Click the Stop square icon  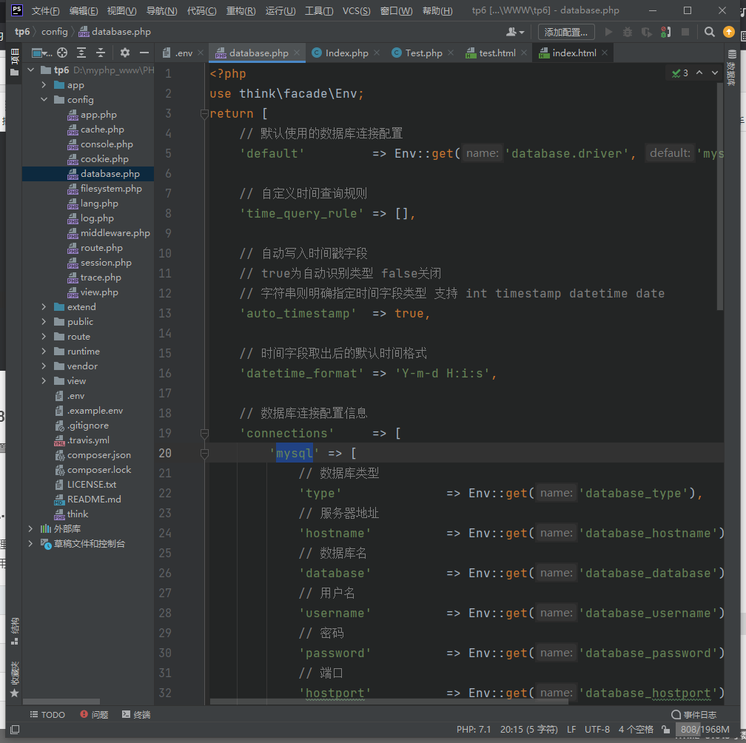(x=685, y=32)
